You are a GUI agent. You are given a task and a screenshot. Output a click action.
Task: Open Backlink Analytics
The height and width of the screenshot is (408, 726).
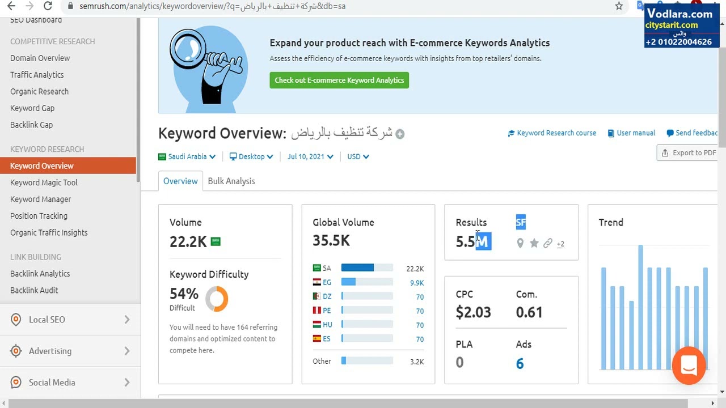(x=40, y=273)
